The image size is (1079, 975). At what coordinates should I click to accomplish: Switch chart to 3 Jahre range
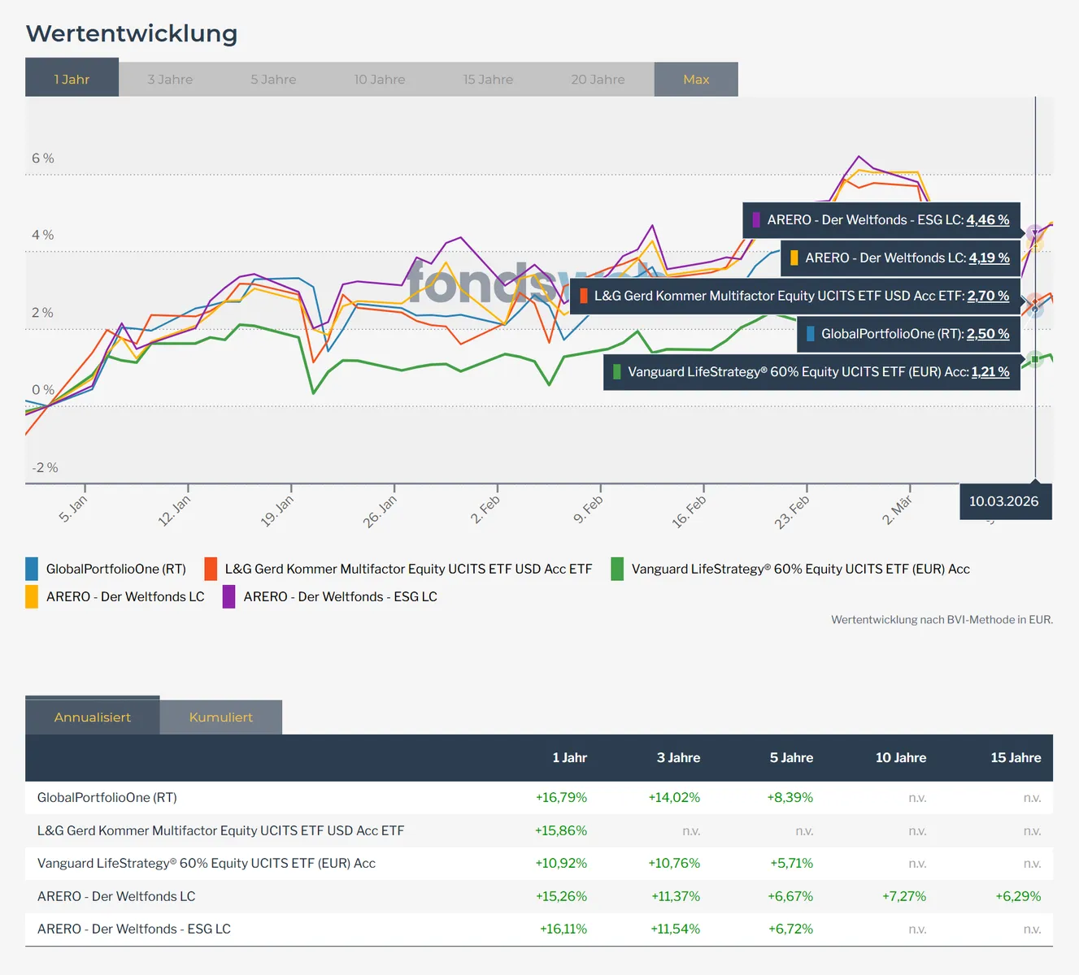[170, 80]
